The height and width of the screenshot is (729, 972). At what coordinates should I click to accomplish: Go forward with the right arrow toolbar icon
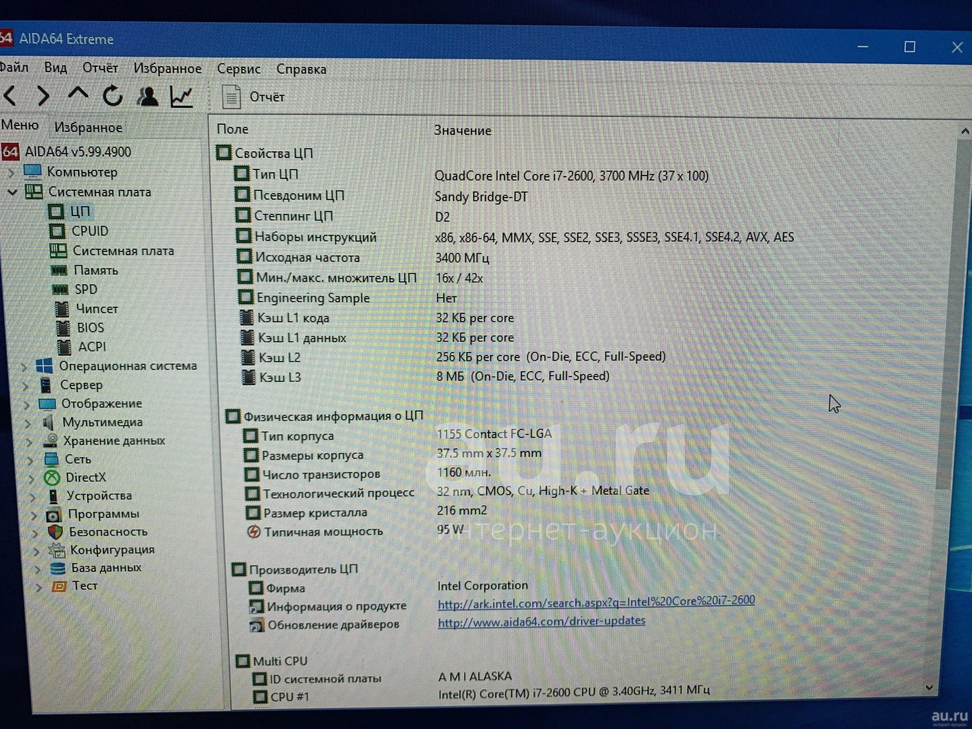[44, 95]
